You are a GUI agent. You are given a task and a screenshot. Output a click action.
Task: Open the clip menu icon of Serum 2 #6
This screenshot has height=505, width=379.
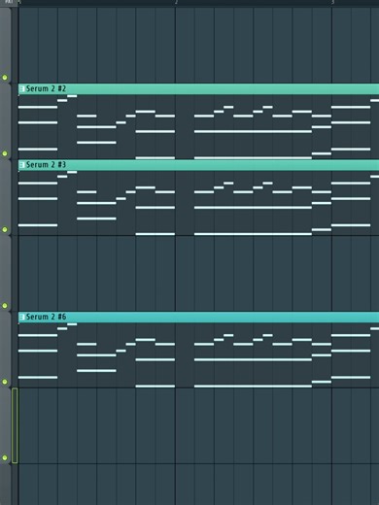(22, 317)
